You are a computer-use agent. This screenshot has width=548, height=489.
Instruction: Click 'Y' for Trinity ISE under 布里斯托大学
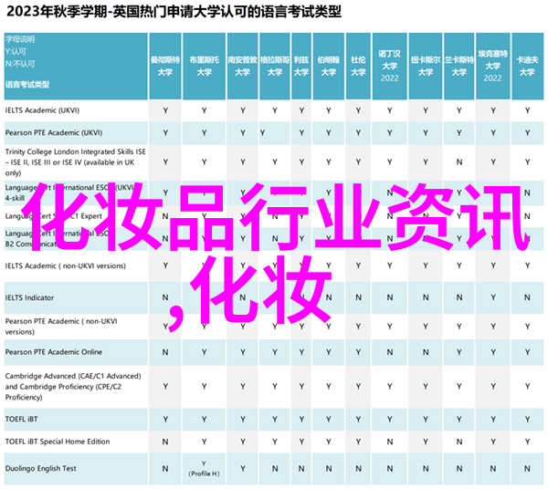click(x=204, y=162)
